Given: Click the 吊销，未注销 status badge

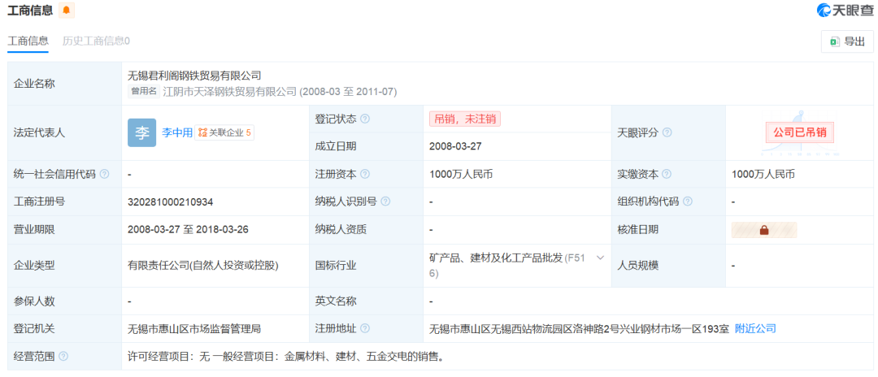Looking at the screenshot, I should click(465, 119).
